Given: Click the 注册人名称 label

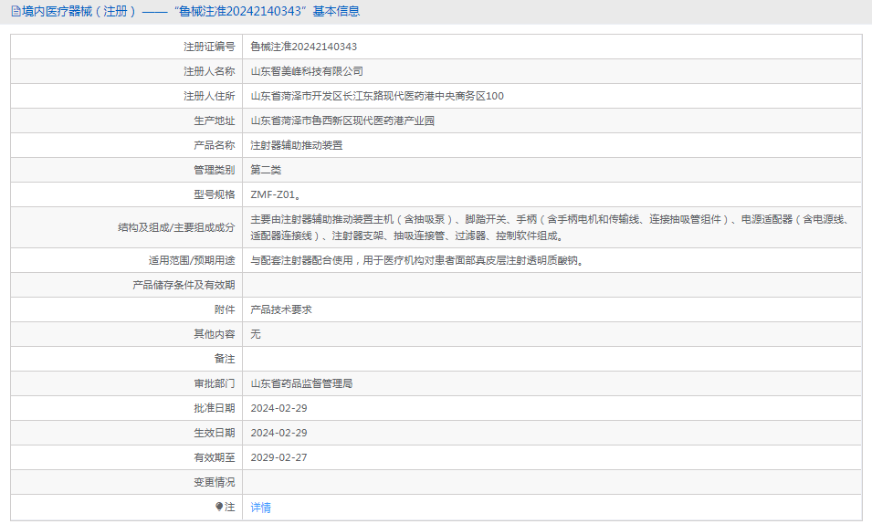Looking at the screenshot, I should [209, 71].
